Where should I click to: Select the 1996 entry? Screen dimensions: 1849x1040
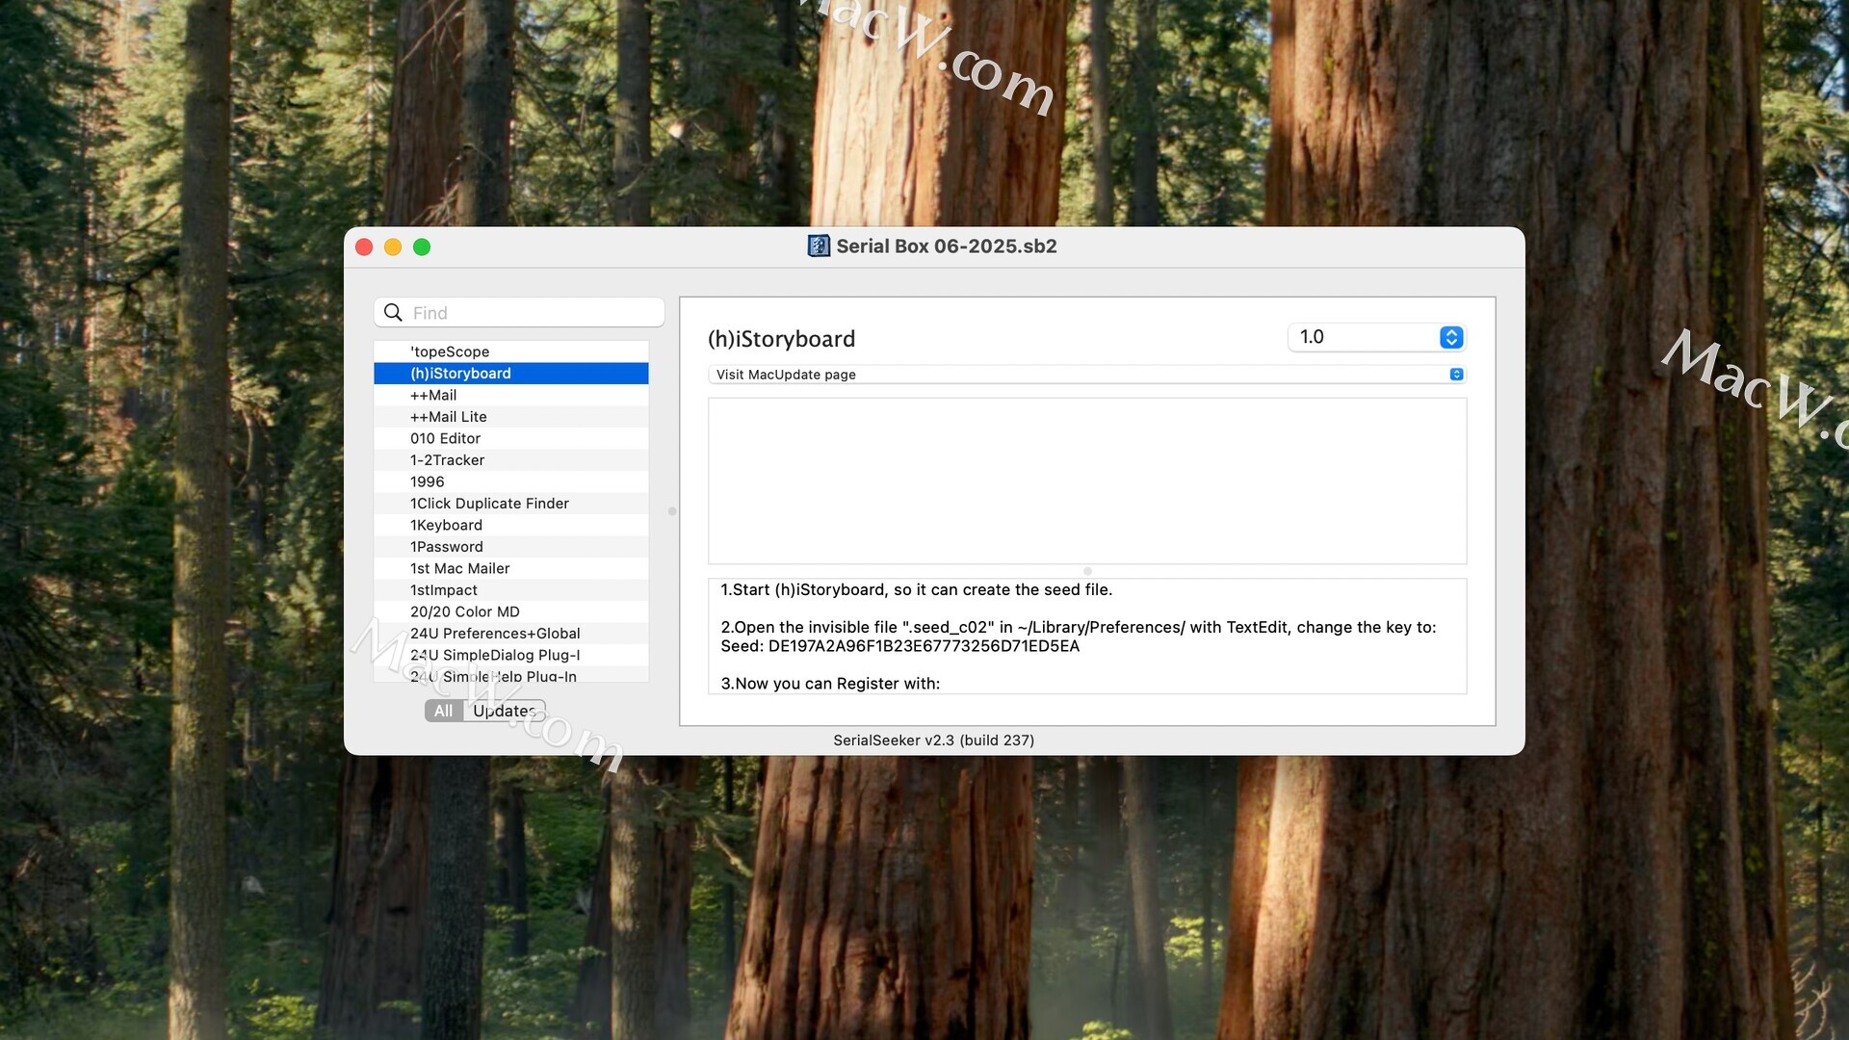tap(511, 481)
